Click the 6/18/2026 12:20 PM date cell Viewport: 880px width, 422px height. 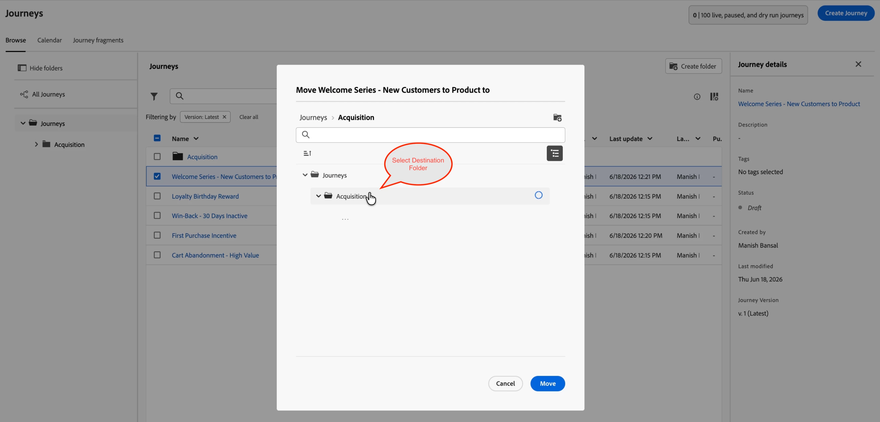click(636, 235)
